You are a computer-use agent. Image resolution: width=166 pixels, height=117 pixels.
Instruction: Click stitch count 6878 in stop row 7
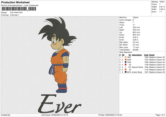tap(129, 72)
